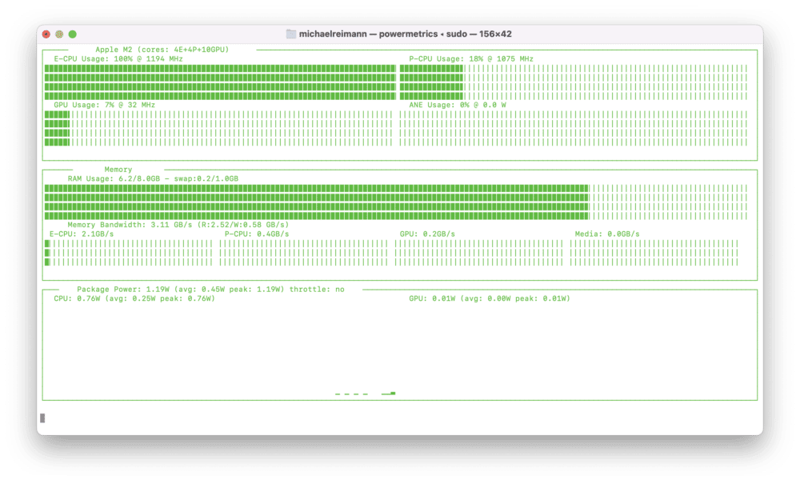Click the 'GPU: 0.2GB/s' bandwidth label
This screenshot has height=484, width=800.
click(427, 234)
